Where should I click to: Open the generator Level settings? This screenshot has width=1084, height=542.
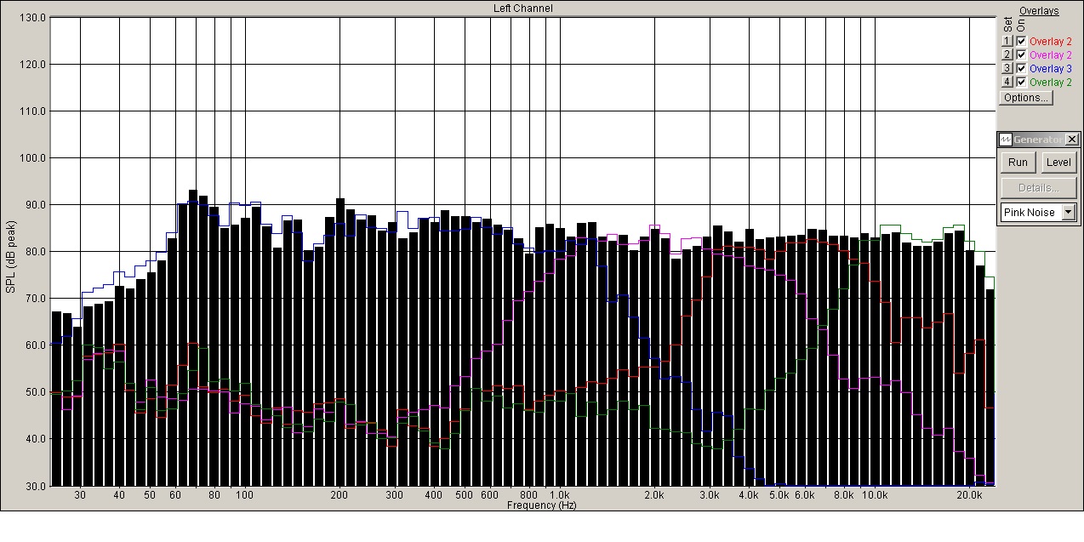click(x=1058, y=163)
